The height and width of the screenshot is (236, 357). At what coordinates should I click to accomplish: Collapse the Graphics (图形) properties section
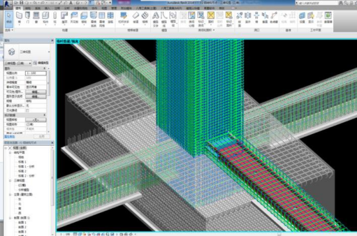pos(44,68)
